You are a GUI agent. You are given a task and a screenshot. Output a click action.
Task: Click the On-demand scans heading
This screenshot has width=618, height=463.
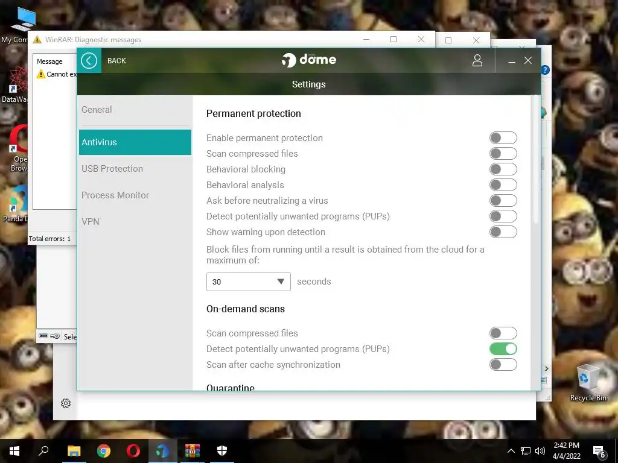245,309
